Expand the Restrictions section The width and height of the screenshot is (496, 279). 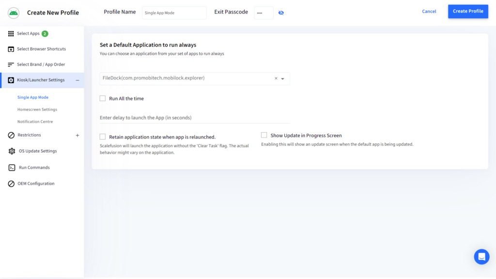[x=77, y=135]
